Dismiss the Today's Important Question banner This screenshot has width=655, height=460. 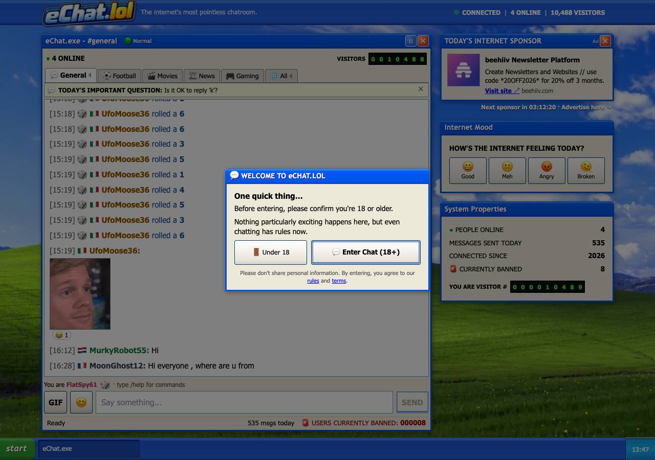pyautogui.click(x=421, y=89)
